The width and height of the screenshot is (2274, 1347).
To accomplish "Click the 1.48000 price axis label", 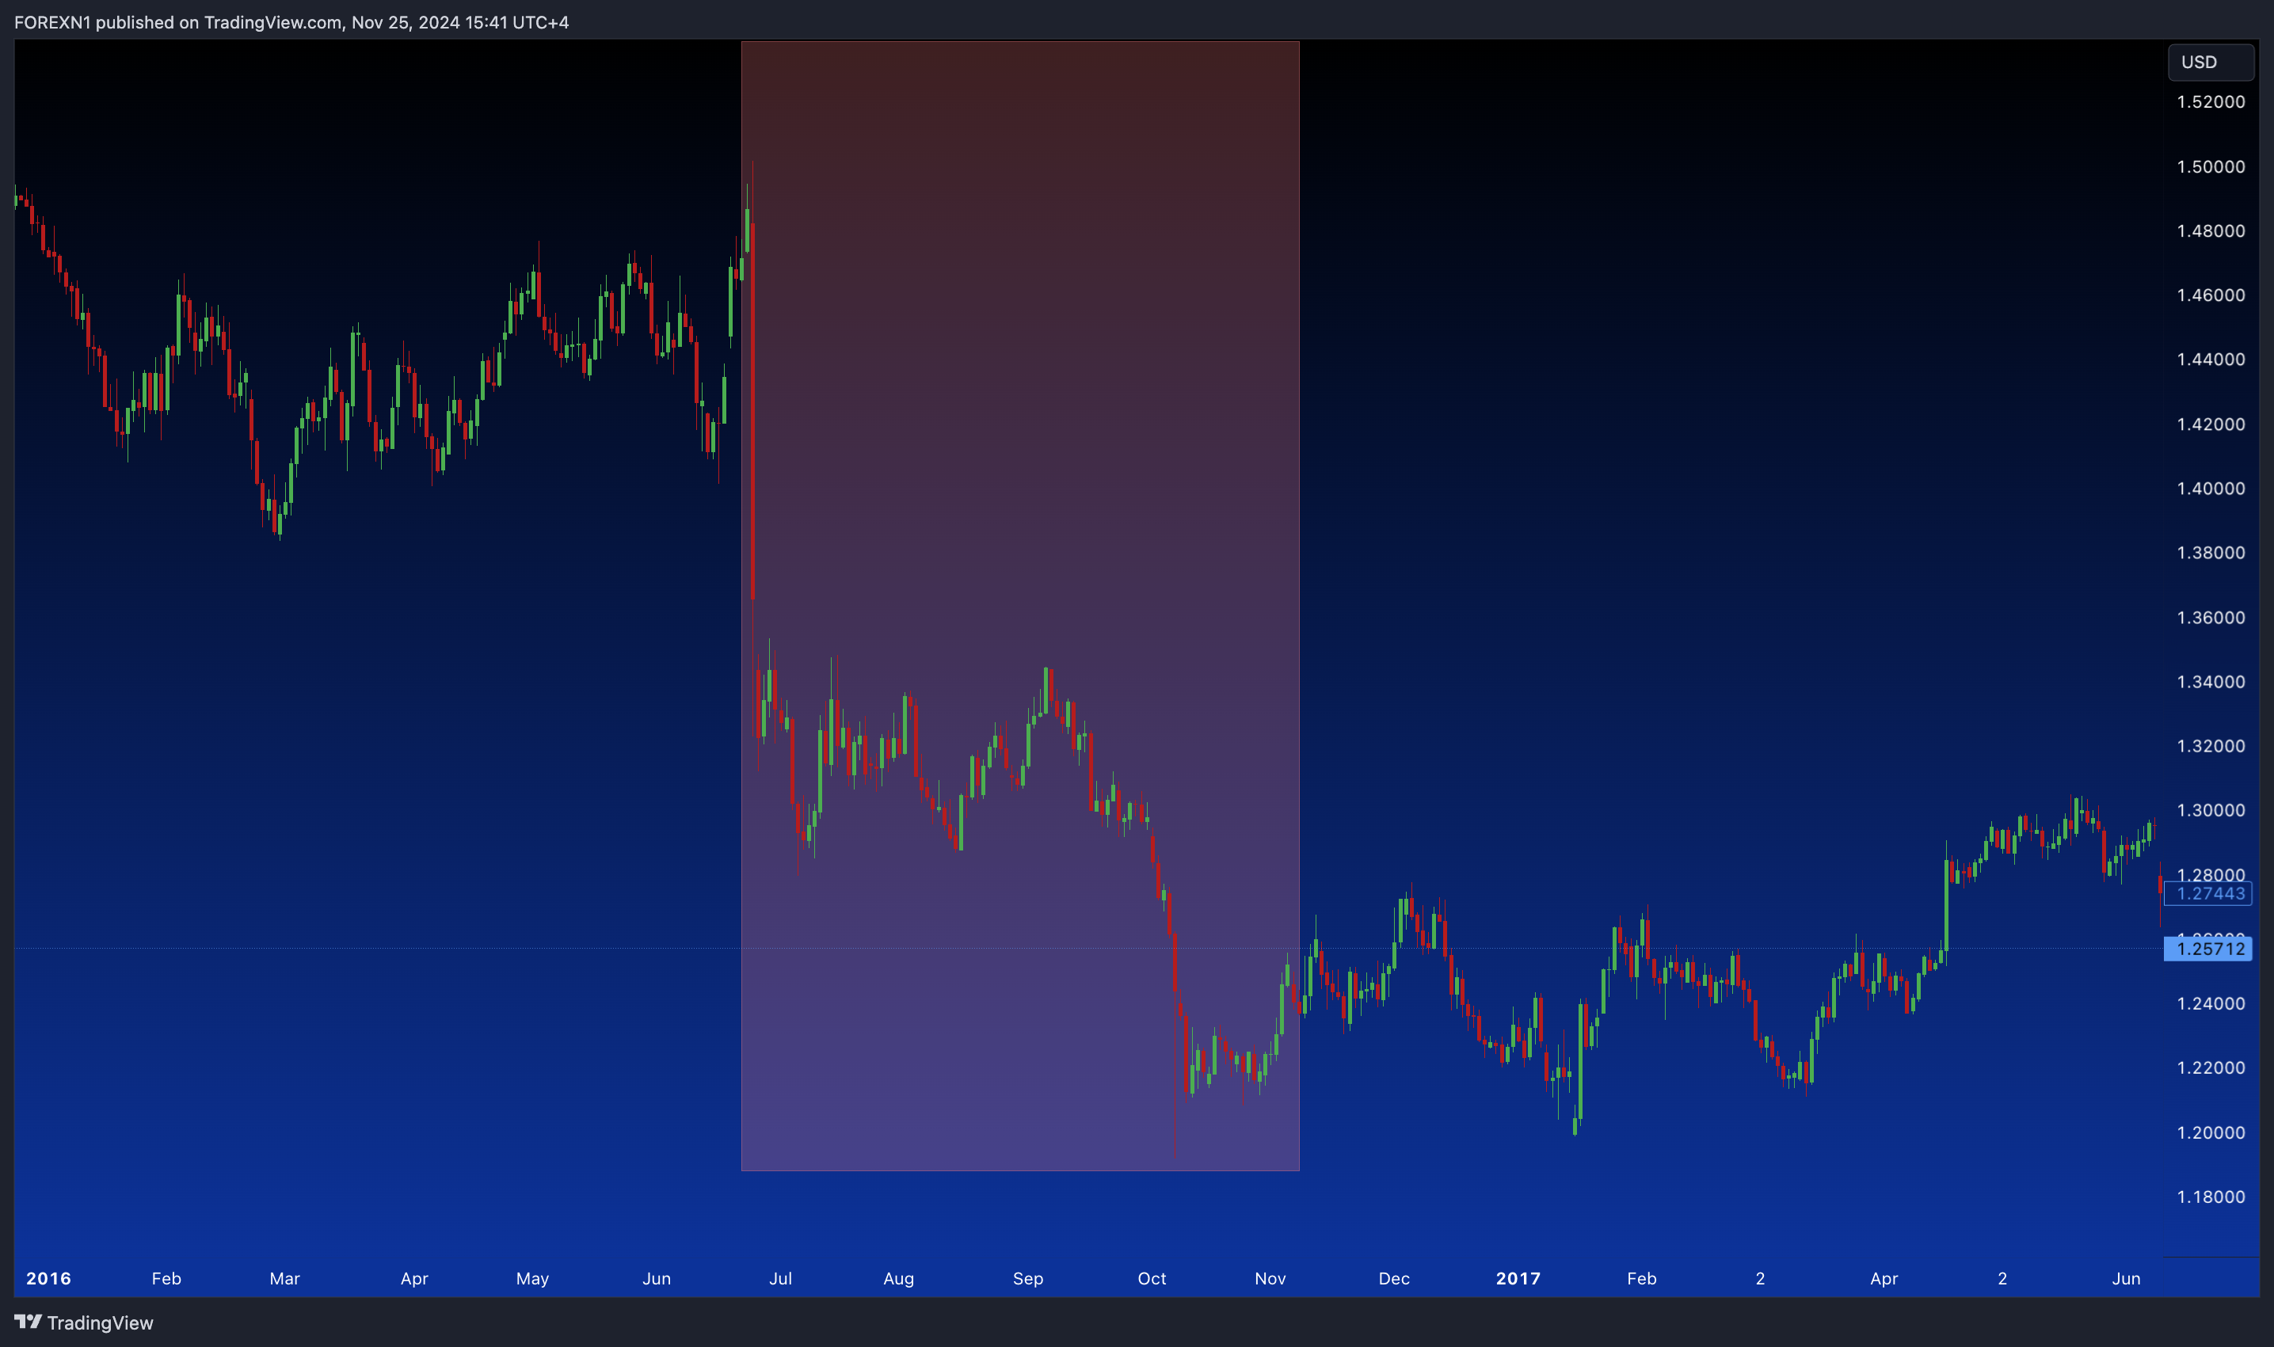I will [x=2211, y=230].
